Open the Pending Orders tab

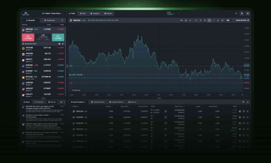[98, 102]
